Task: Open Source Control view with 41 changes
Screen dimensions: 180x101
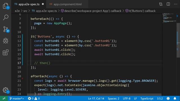Action: [x=6, y=29]
